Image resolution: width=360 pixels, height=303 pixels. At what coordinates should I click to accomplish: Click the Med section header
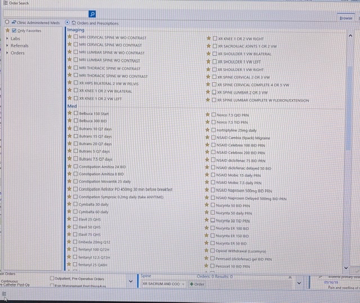(72, 106)
